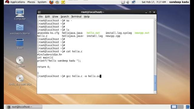
Task: Click the gcc hello.c -o command line
Action: pos(69,76)
